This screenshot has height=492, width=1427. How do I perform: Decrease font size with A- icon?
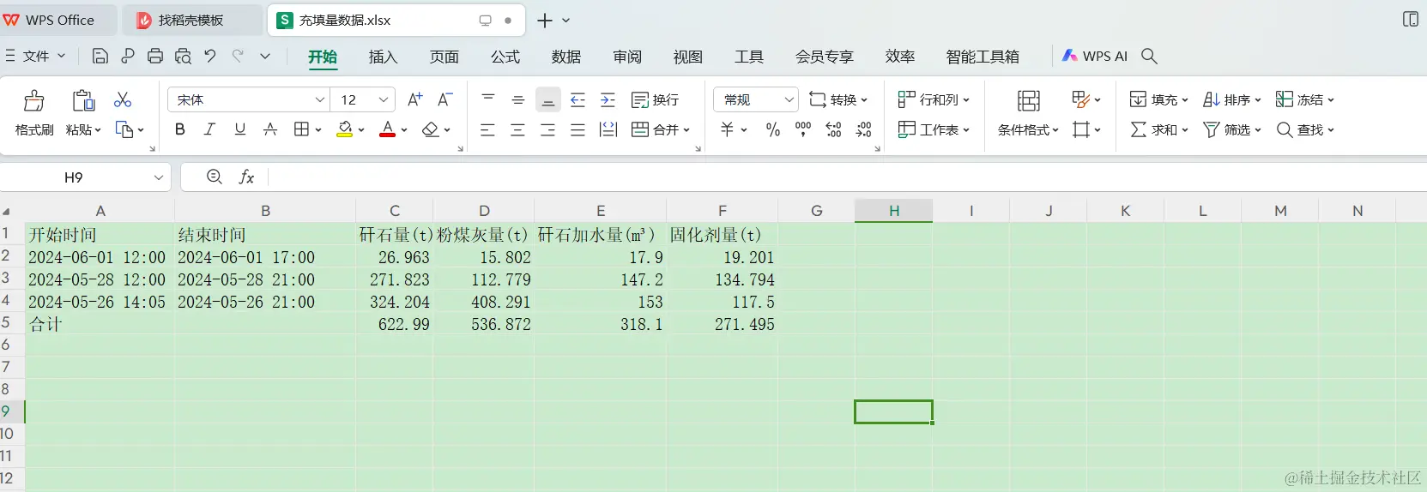[444, 99]
